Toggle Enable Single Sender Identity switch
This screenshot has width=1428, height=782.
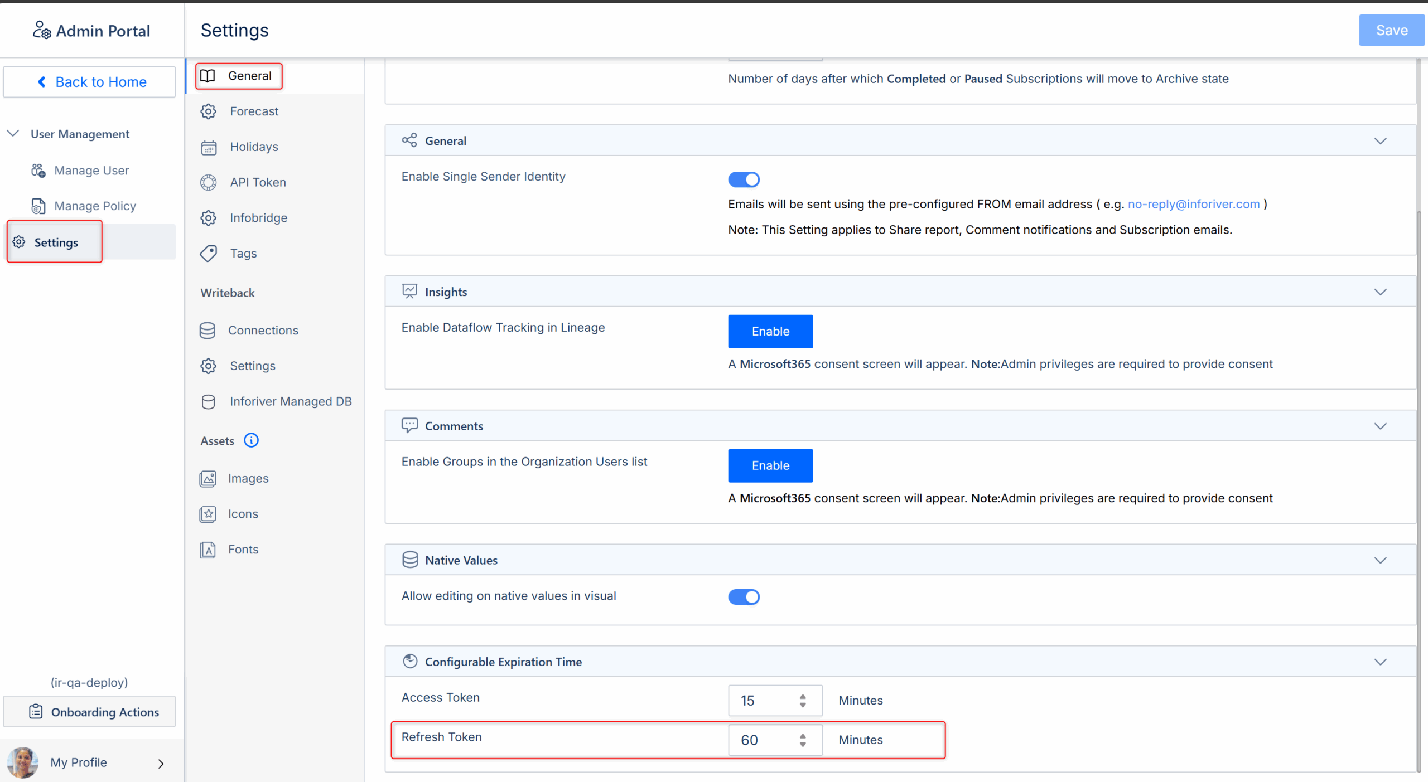click(744, 179)
